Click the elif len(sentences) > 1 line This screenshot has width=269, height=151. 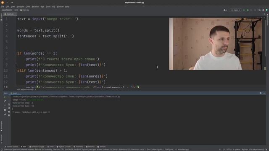pos(42,70)
